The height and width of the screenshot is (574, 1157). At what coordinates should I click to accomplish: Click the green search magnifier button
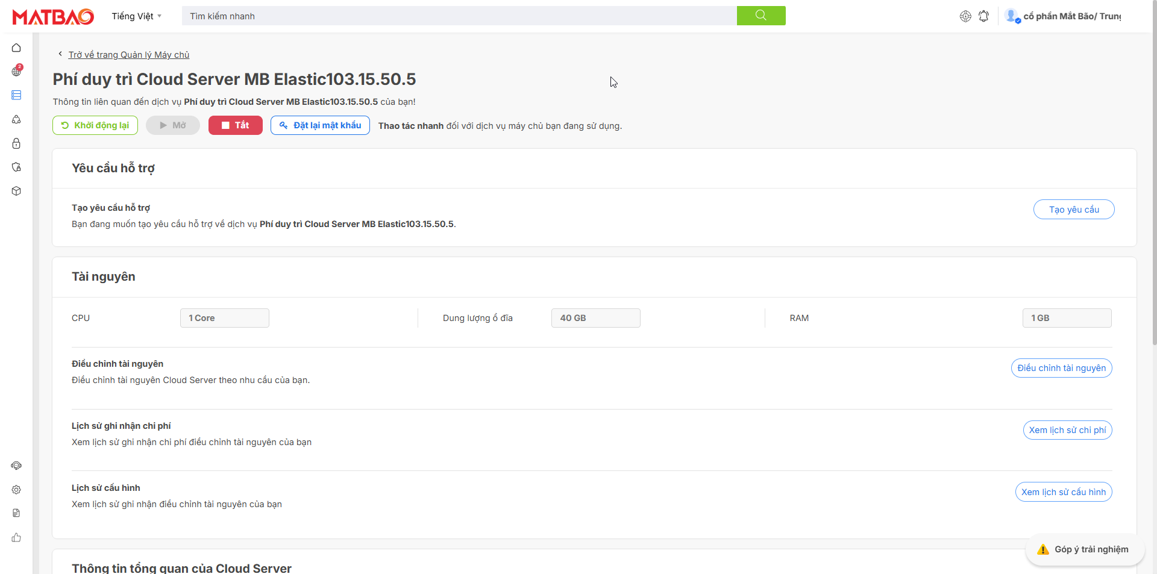click(760, 16)
